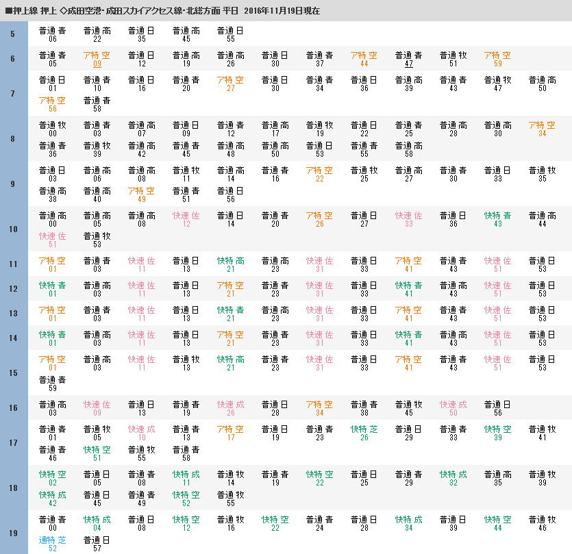Screen dimensions: 572x554
Task: Open the 6:51 普通 牧 departure
Action: pyautogui.click(x=453, y=60)
